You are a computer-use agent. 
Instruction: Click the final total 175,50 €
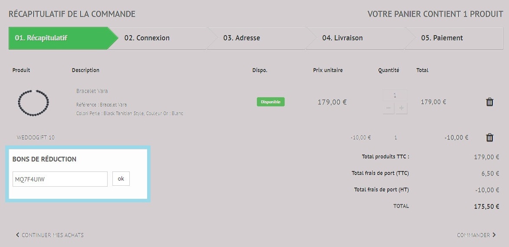coord(486,207)
